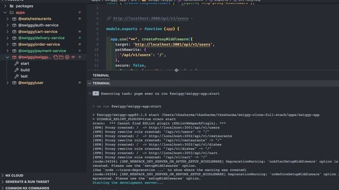The width and height of the screenshot is (339, 190).
Task: Click 'module.exports' in the code editor
Action: [x=121, y=29]
